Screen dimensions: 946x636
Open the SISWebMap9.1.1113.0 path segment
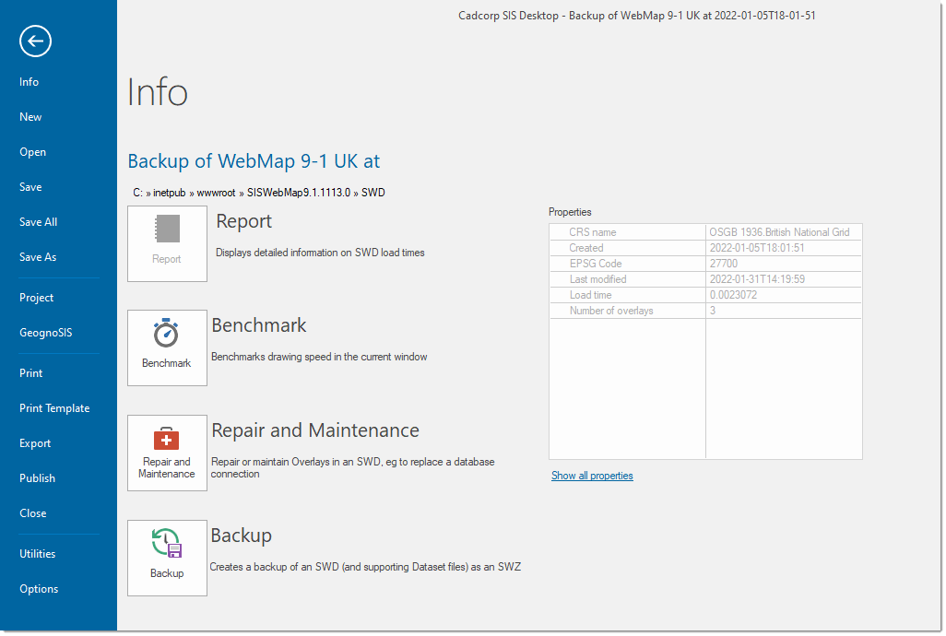pyautogui.click(x=299, y=193)
